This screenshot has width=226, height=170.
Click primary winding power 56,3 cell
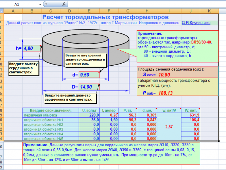128,115
